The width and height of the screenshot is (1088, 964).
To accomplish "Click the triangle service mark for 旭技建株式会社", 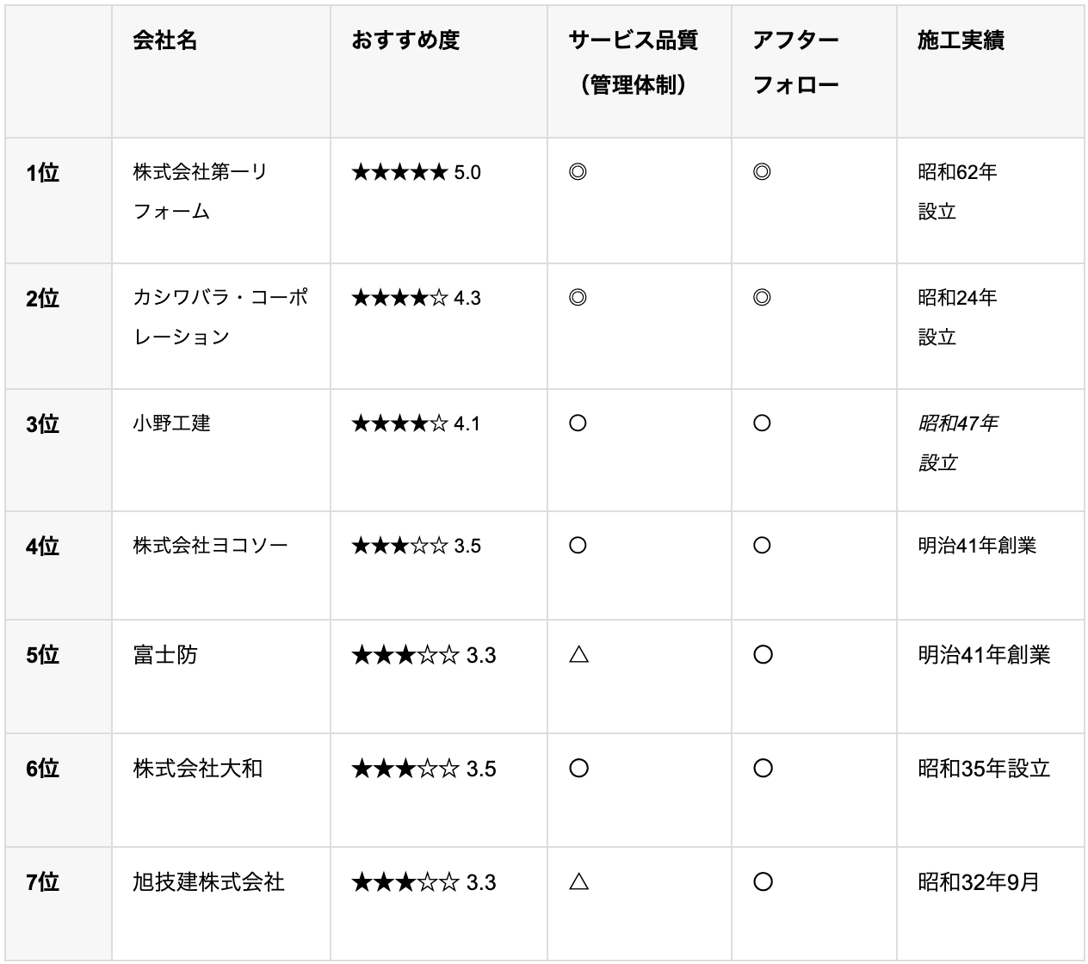I will pos(578,882).
